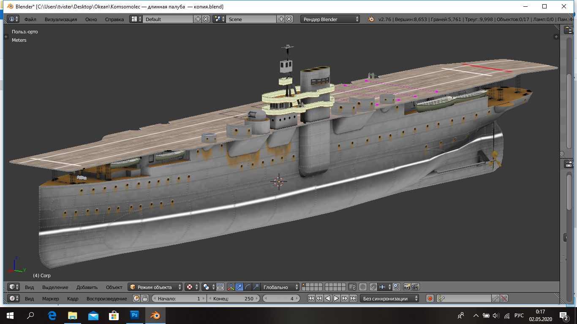Viewport: 577px width, 324px height.
Task: Open Photoshop from the Windows taskbar
Action: point(135,315)
